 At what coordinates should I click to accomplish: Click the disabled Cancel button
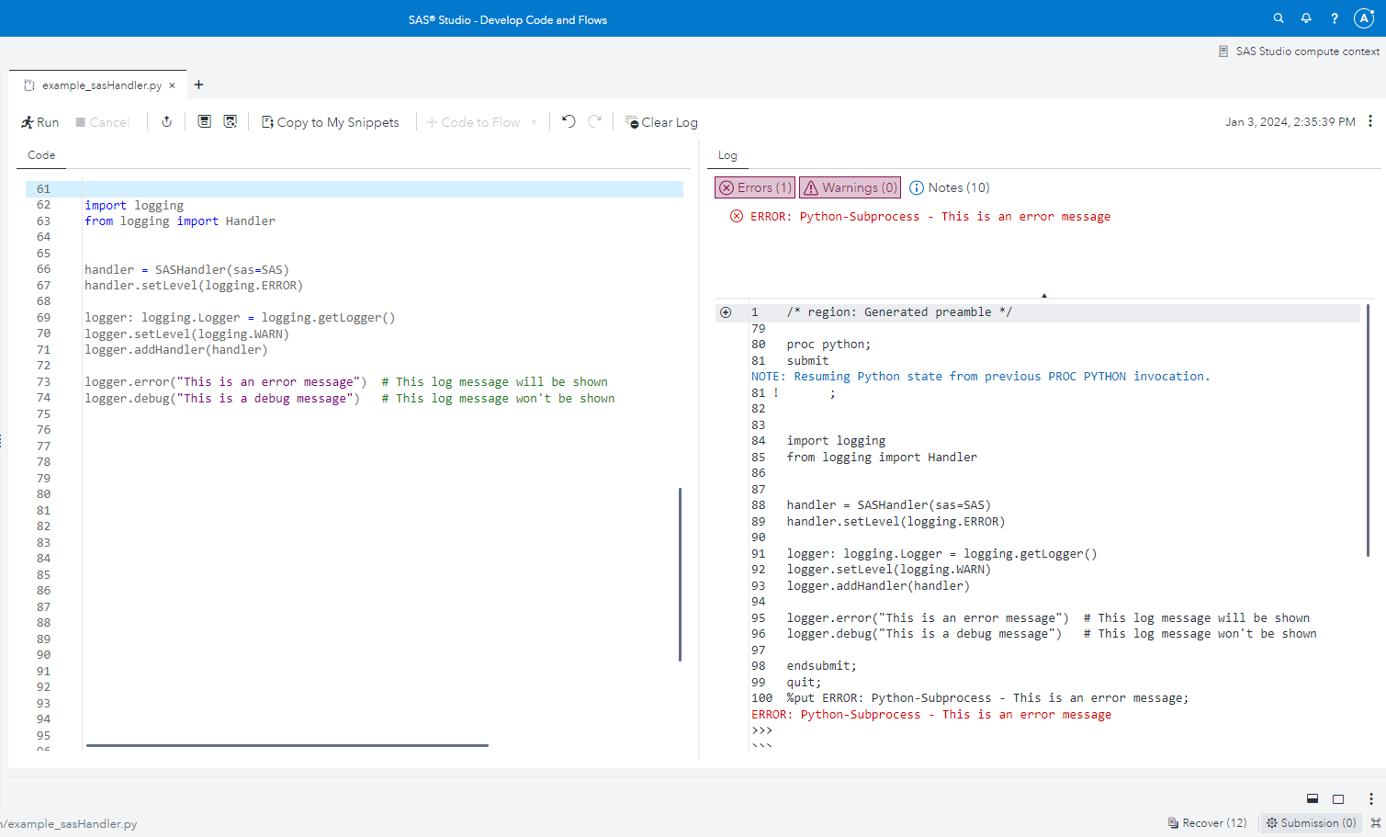(x=102, y=122)
